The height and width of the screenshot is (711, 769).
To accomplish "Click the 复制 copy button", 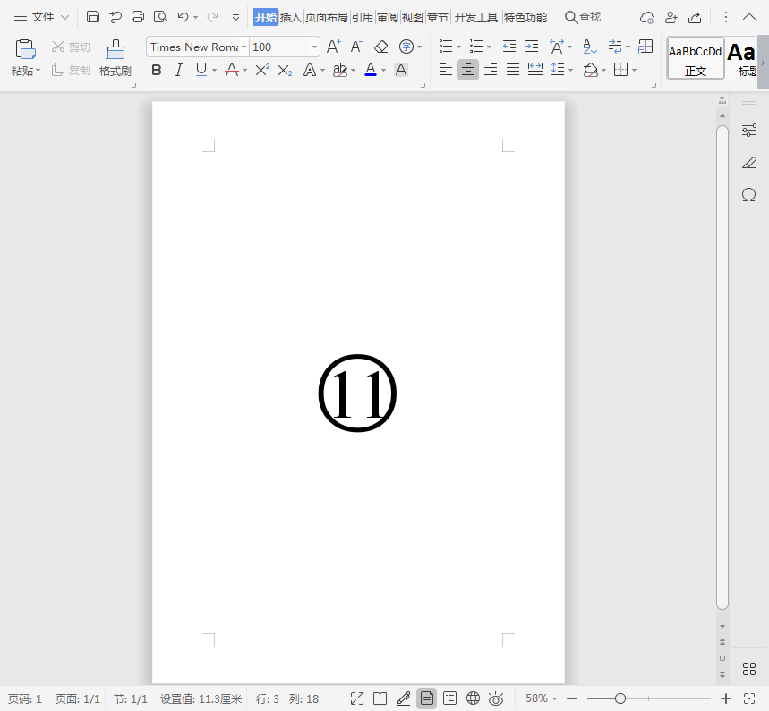I will pyautogui.click(x=71, y=70).
